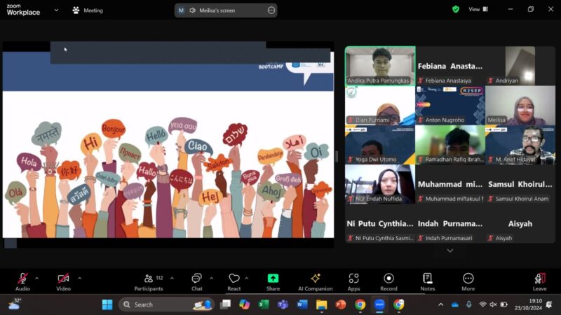Show more participants with the down chevron
The image size is (561, 315).
pos(450,250)
